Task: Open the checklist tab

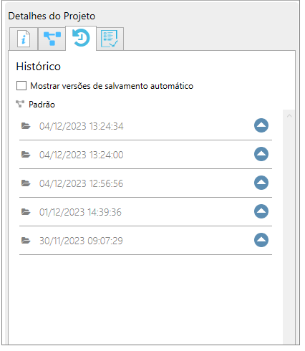Action: [110, 39]
